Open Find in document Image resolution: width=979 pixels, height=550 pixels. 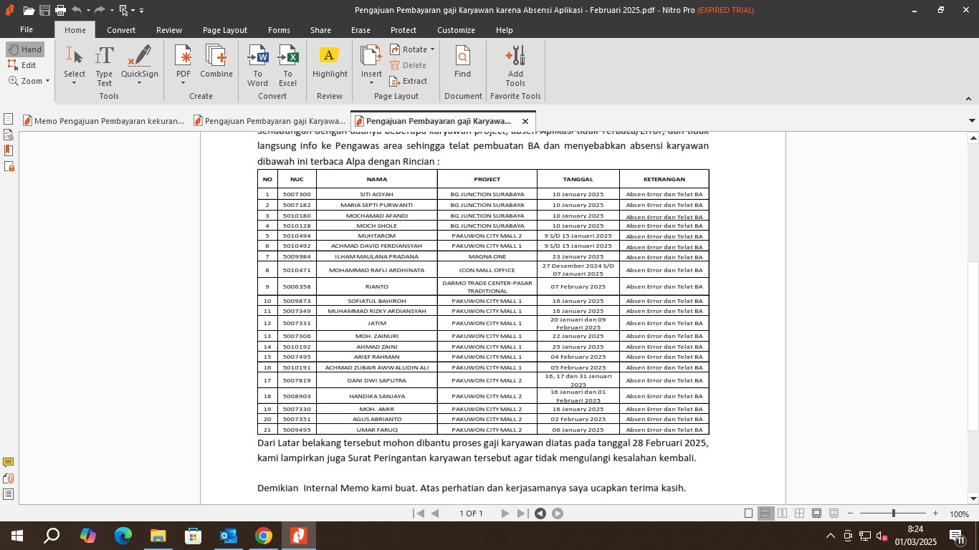click(x=463, y=62)
